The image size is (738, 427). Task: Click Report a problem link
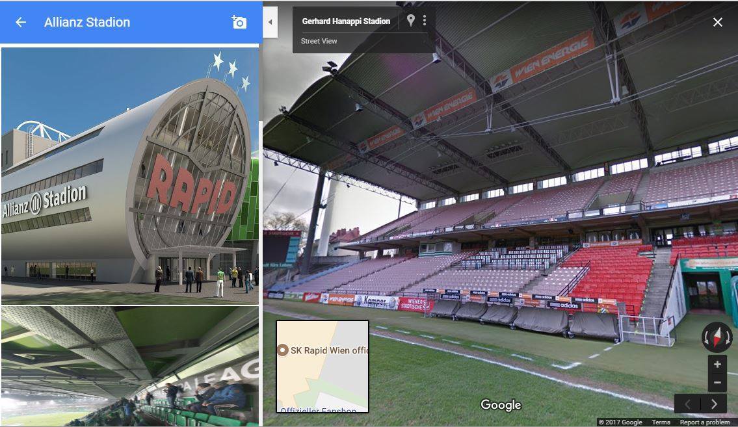(705, 422)
